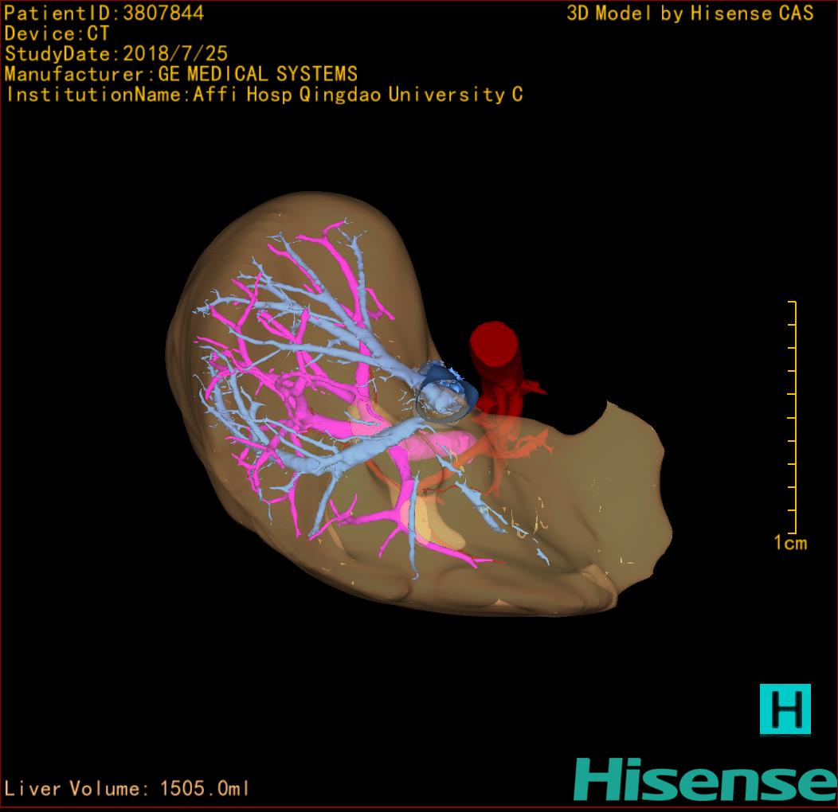Screen dimensions: 838x812
Task: Click the Hisense H logo icon
Action: 785,709
